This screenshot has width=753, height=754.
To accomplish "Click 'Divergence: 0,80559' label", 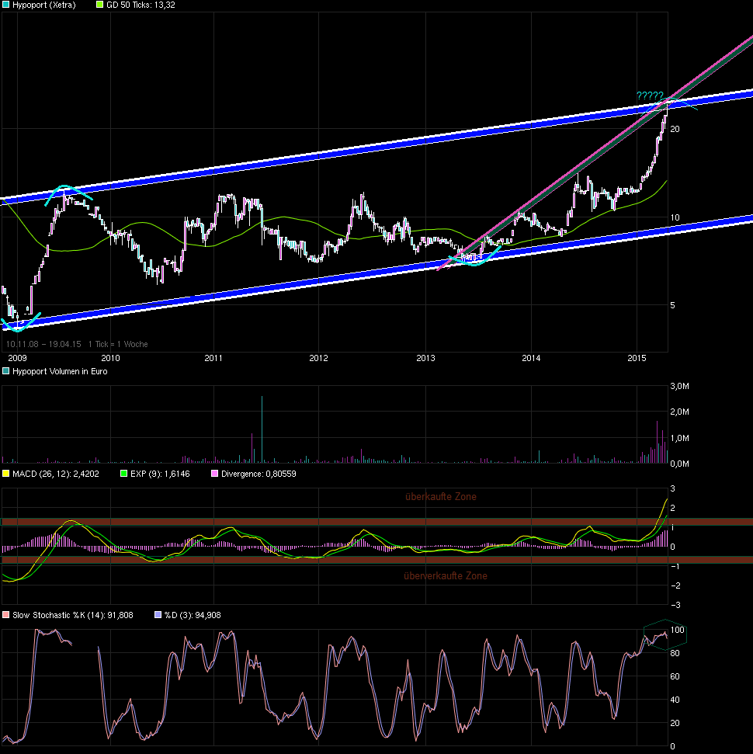I will tap(259, 474).
